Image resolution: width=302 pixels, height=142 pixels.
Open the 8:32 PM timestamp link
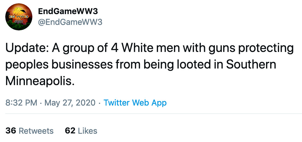(21, 103)
